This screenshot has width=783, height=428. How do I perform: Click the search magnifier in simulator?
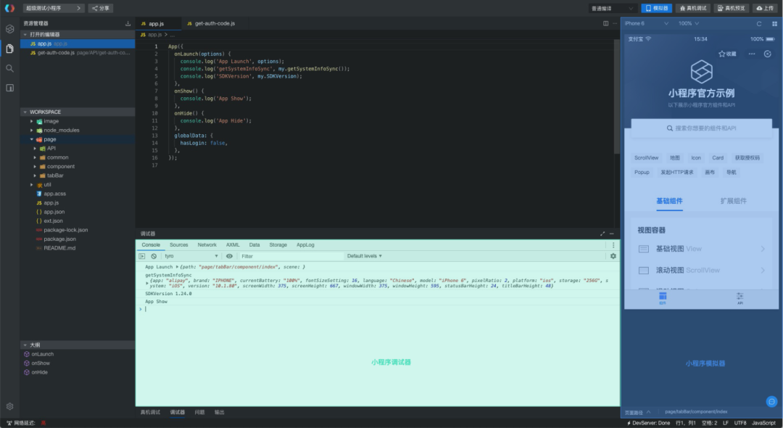[x=670, y=128]
